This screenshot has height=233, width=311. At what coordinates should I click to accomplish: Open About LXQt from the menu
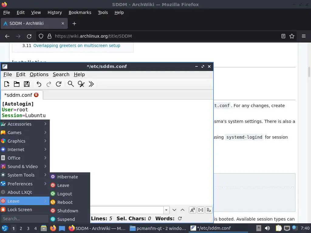(x=25, y=192)
